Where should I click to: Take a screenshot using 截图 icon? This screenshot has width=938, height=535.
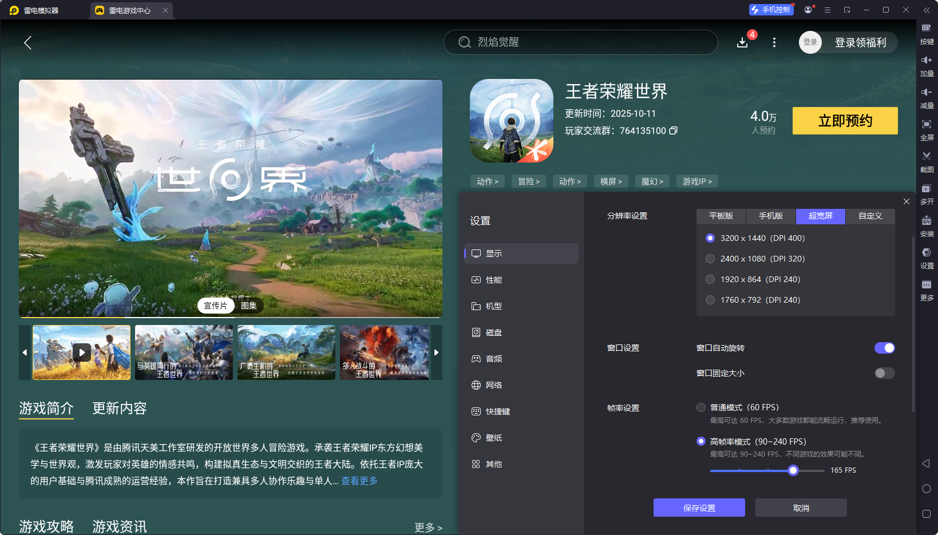coord(927,162)
